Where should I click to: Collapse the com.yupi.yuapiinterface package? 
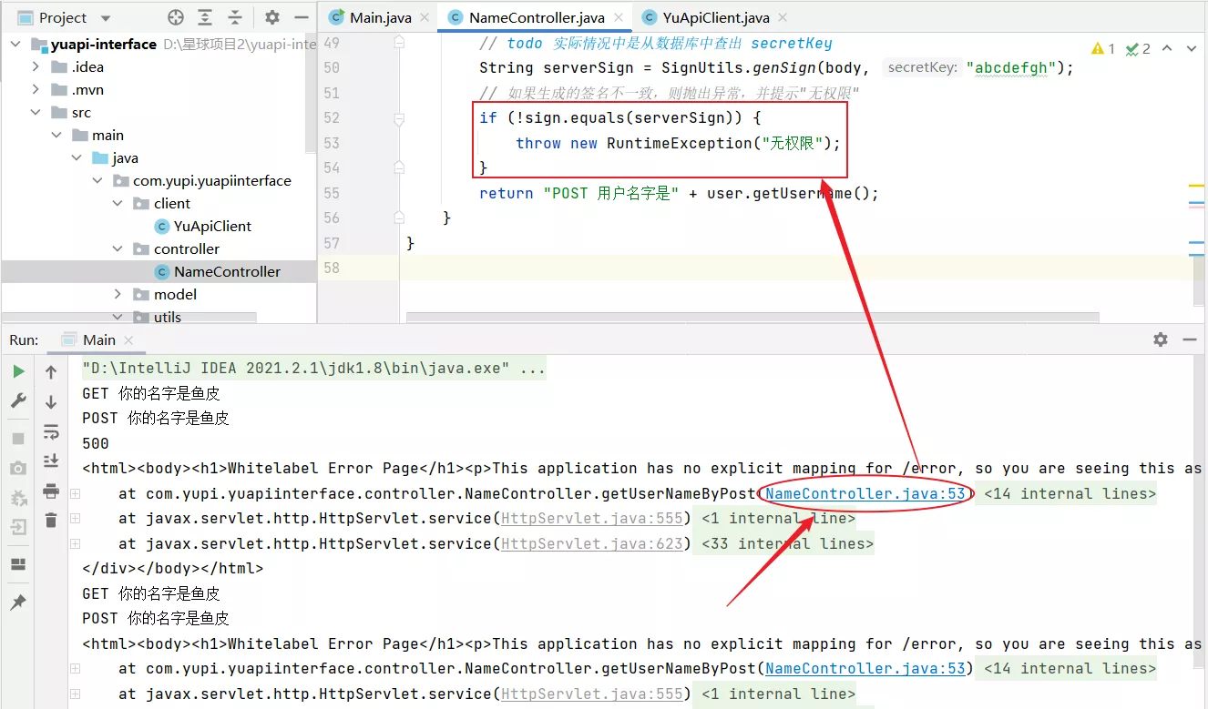pos(97,180)
